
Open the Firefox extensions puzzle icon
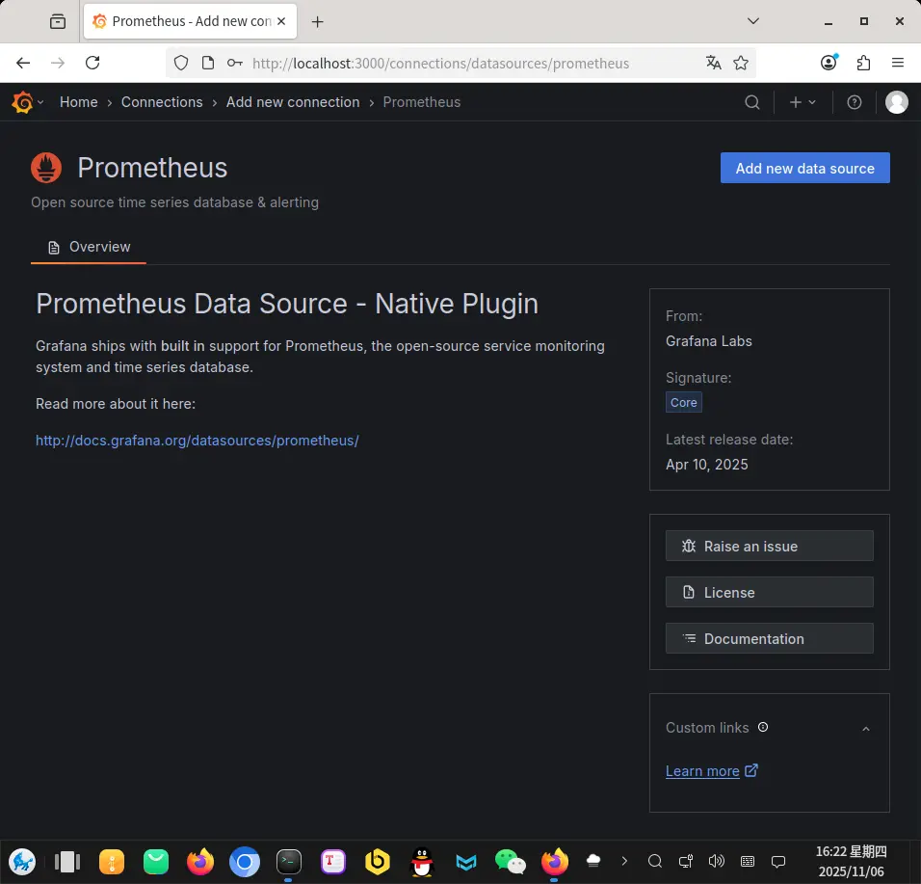click(x=863, y=63)
